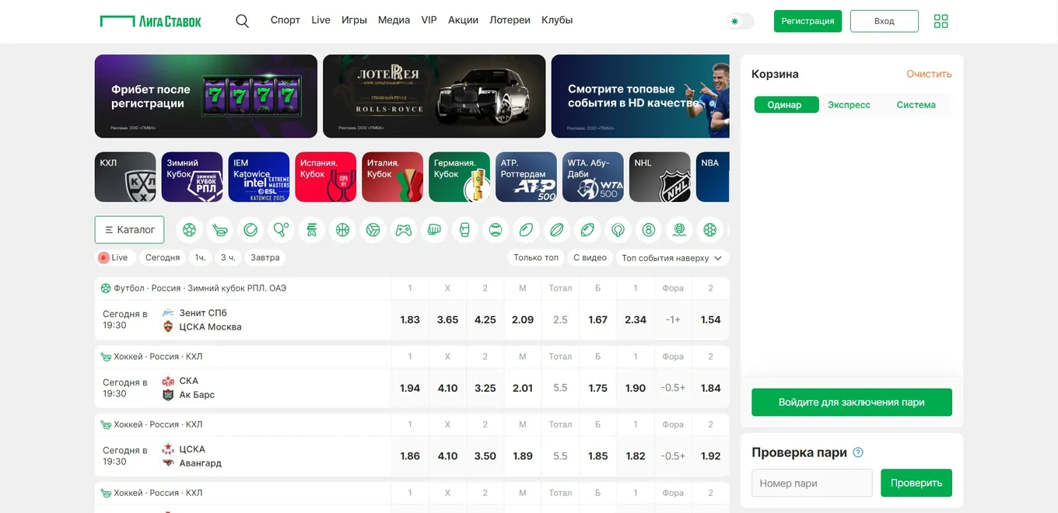Open the Спорт menu item
Viewport: 1058px width, 513px height.
[286, 20]
